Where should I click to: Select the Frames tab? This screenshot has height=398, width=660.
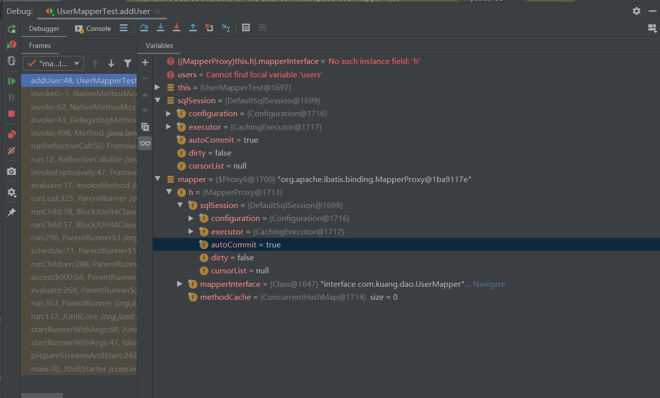pos(40,45)
